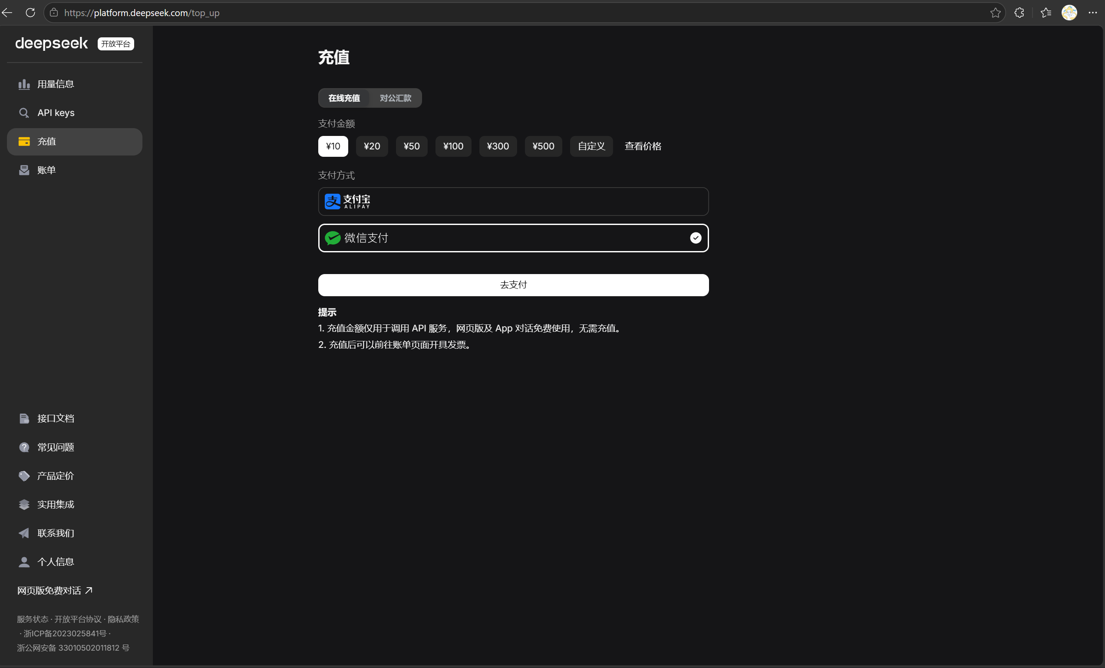The height and width of the screenshot is (668, 1105).
Task: Click the integrations stack icon
Action: pyautogui.click(x=24, y=505)
